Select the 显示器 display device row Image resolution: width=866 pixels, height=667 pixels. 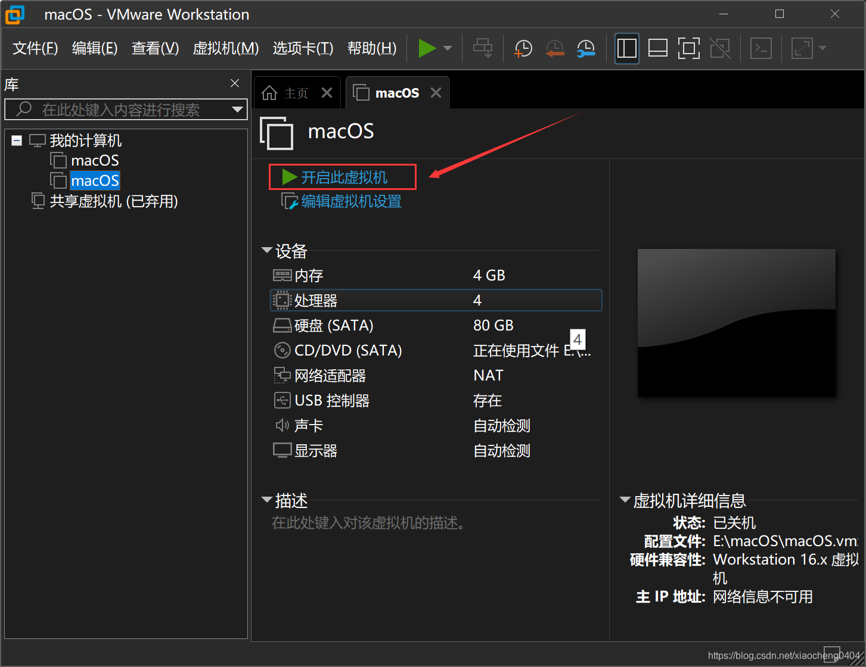pyautogui.click(x=436, y=451)
